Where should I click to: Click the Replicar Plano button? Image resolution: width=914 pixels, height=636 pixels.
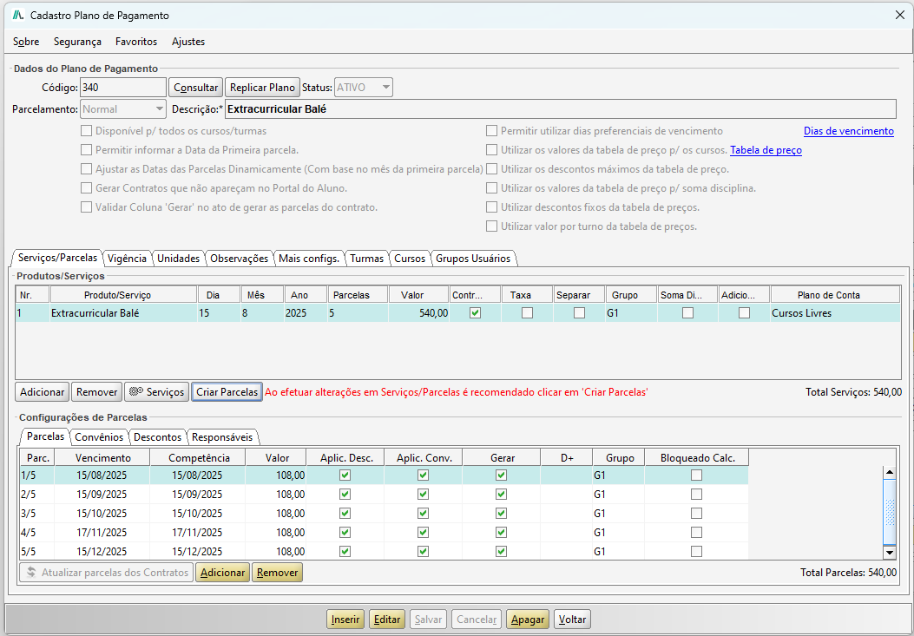click(x=262, y=88)
